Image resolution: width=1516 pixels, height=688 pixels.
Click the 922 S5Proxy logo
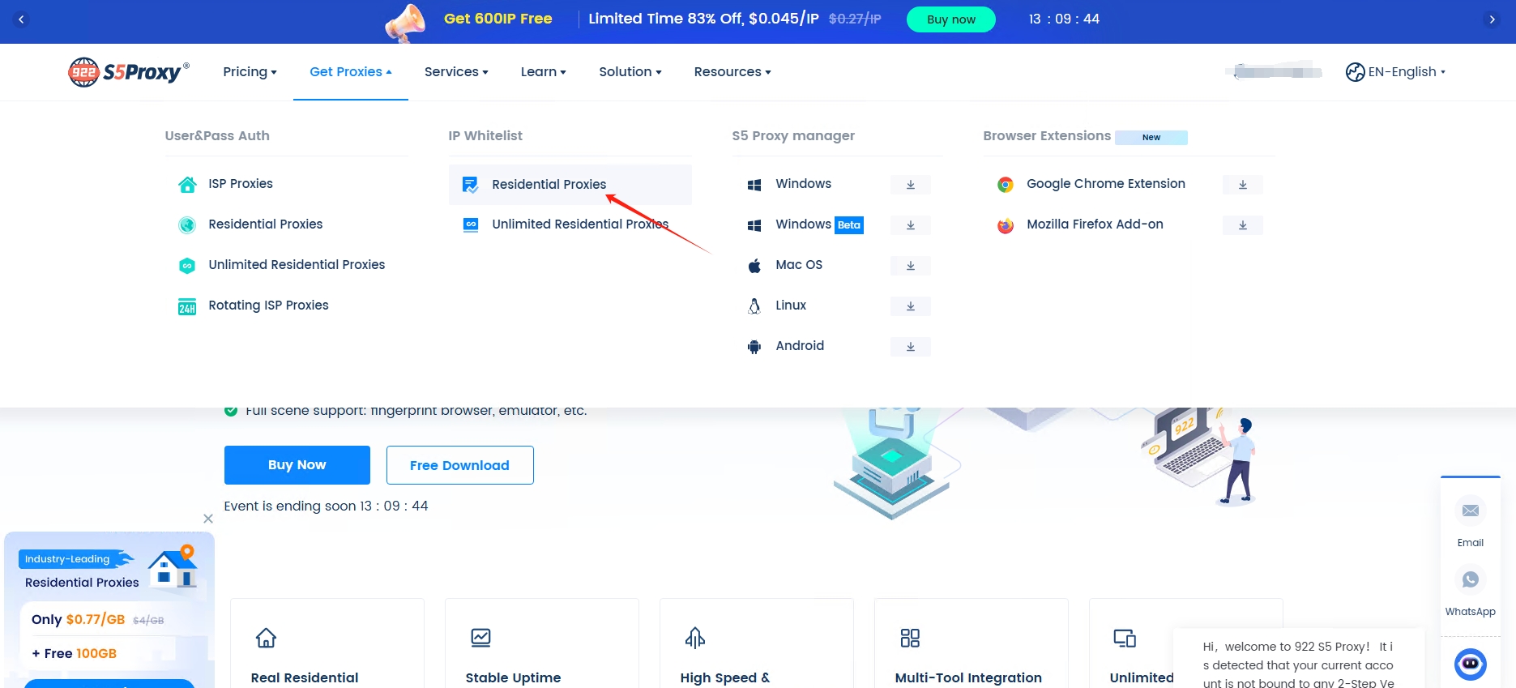click(x=128, y=72)
